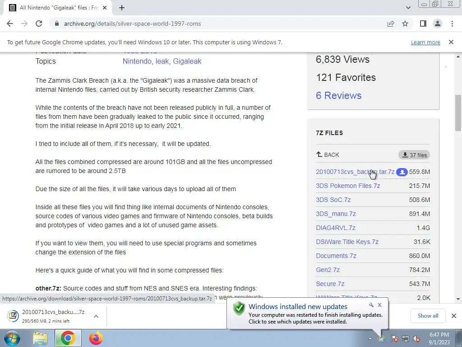The width and height of the screenshot is (462, 347).
Task: Open the network tray icon
Action: [x=406, y=338]
